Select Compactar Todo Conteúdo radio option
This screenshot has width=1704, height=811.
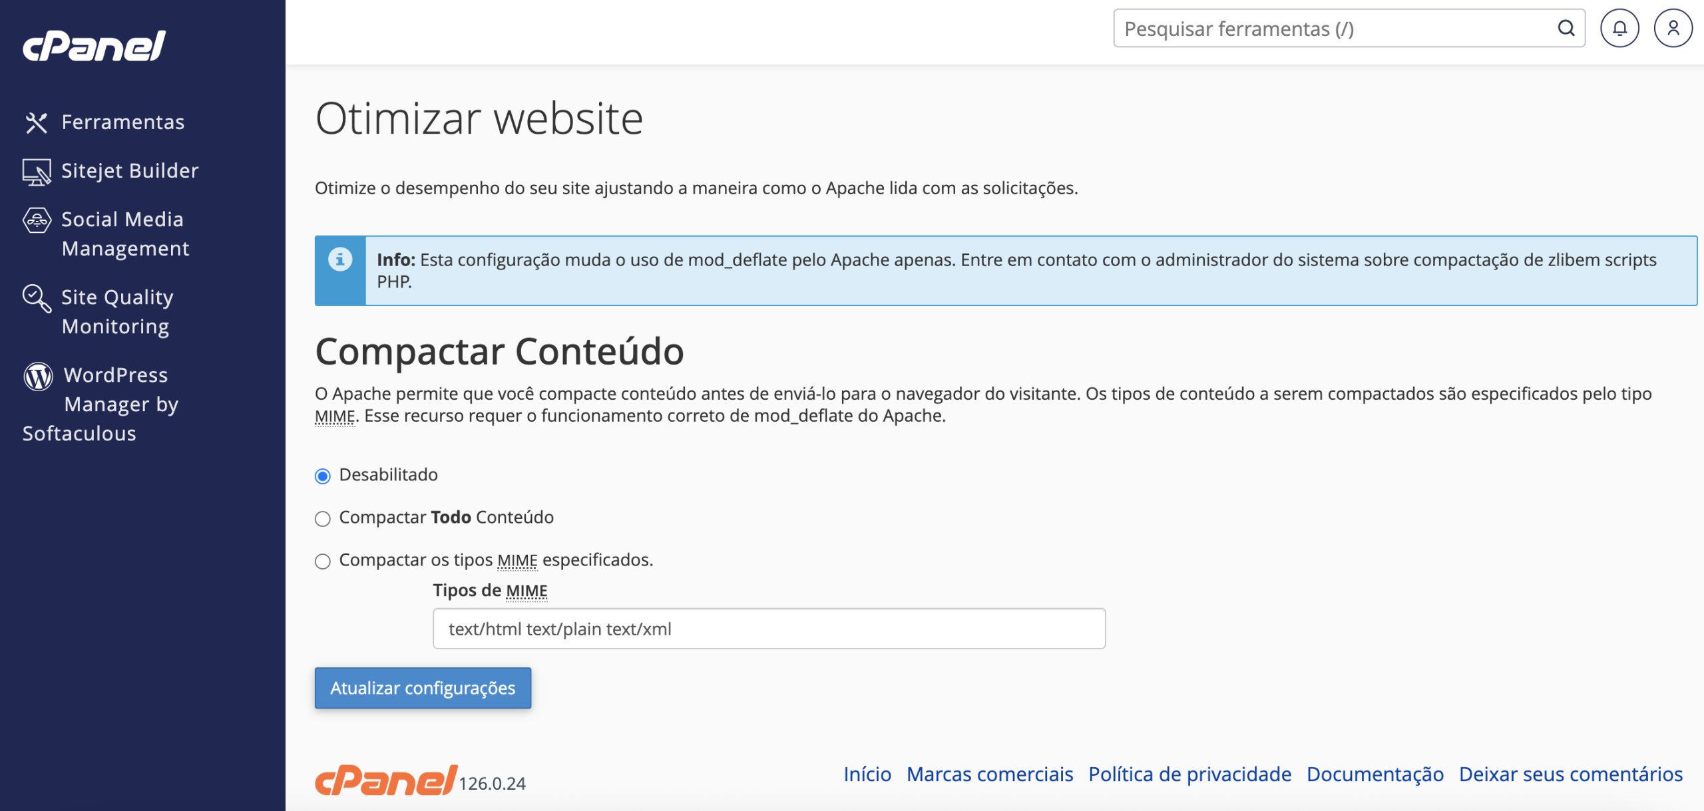[323, 519]
